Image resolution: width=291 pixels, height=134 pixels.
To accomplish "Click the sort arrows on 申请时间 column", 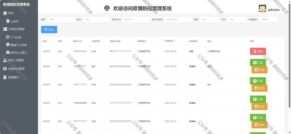I will click(175, 41).
